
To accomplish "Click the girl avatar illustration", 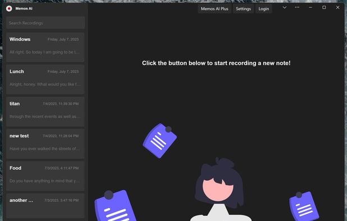I will pos(220,189).
